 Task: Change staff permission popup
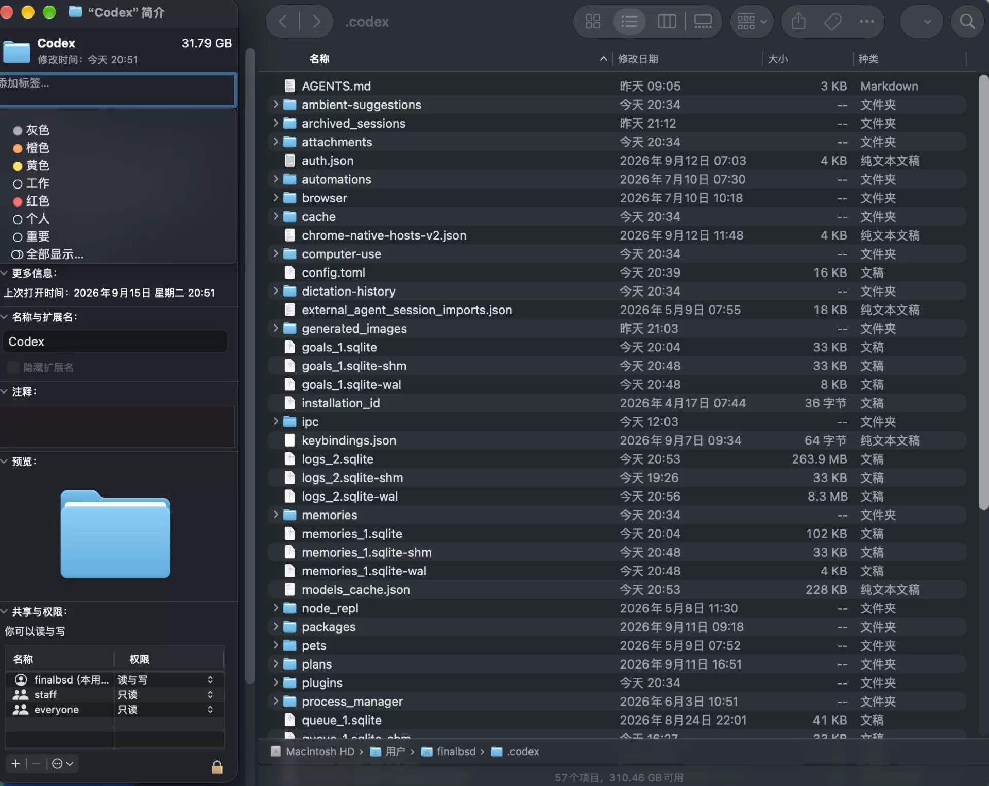[166, 695]
